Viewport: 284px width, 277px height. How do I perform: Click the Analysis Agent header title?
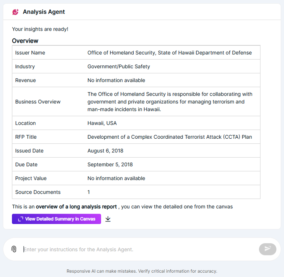[x=44, y=12]
